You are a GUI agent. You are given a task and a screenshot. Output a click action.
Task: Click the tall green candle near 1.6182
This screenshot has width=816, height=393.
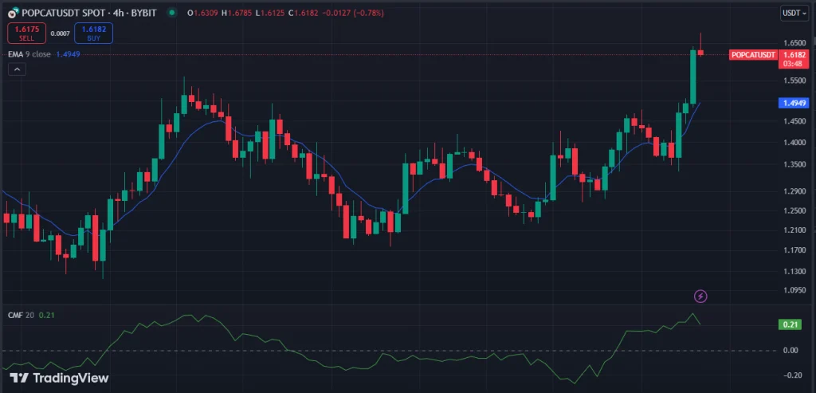click(692, 77)
